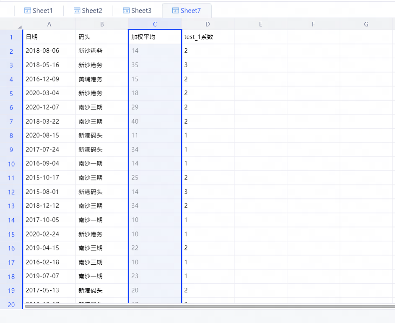The height and width of the screenshot is (323, 395).
Task: Click row 10 header number
Action: (x=11, y=164)
